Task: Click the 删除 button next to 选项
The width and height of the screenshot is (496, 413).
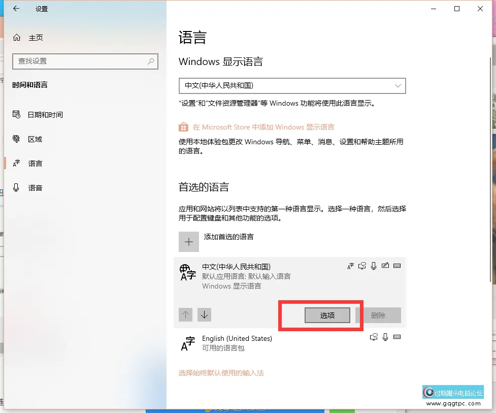Action: click(382, 315)
